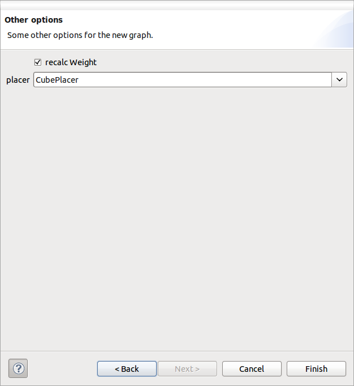This screenshot has height=386, width=354.
Task: Click the recalc Weight label text
Action: pos(71,62)
